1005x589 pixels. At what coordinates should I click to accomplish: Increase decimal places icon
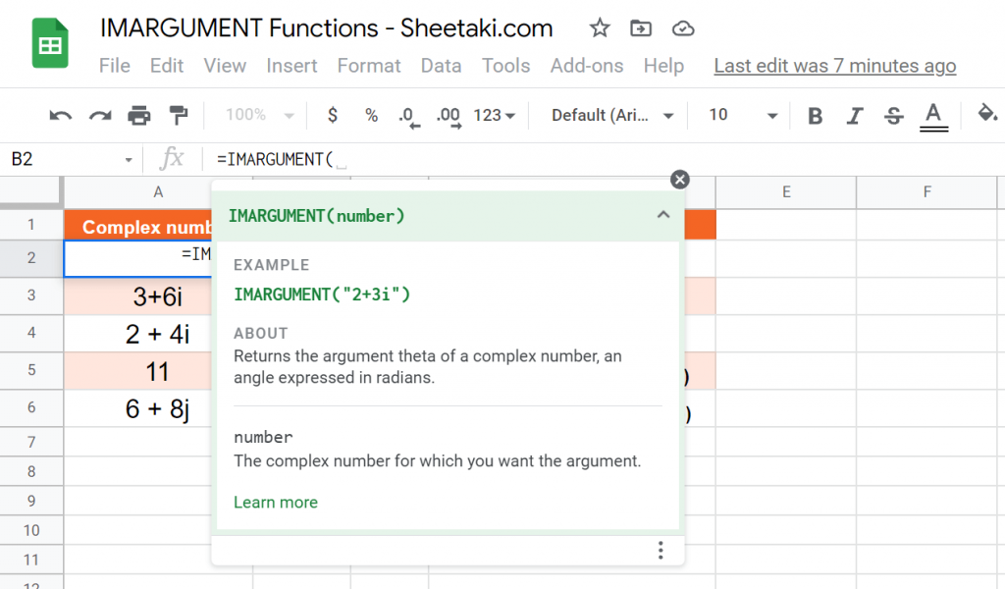click(448, 115)
